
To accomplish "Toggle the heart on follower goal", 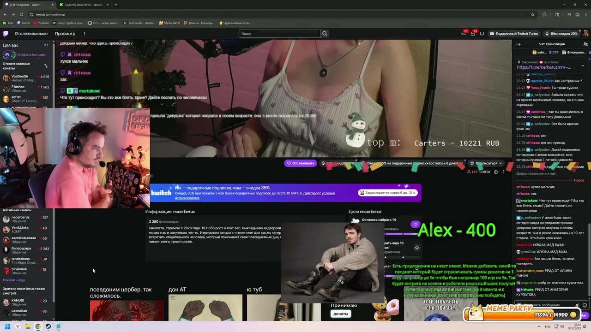I will click(415, 225).
